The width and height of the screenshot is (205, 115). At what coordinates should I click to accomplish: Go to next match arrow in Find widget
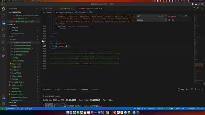pos(183,16)
